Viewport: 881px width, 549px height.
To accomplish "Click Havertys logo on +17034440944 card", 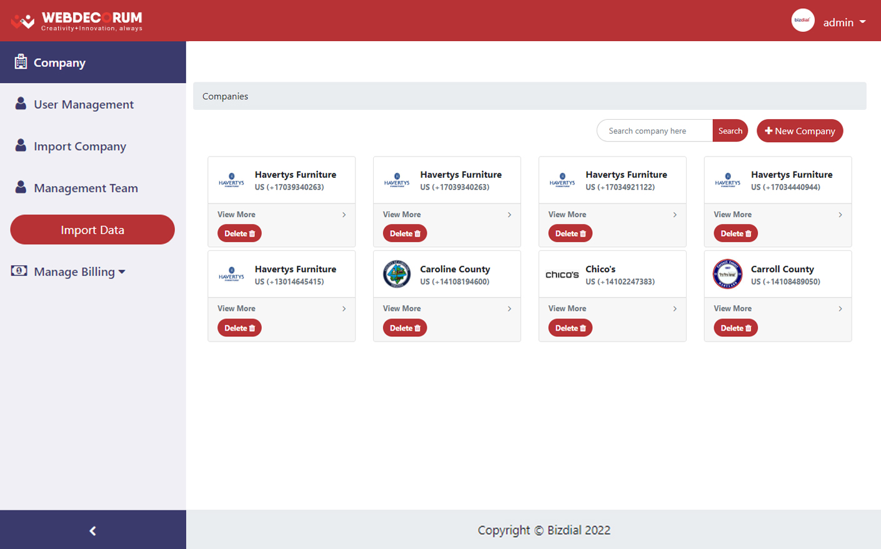I will [x=727, y=180].
